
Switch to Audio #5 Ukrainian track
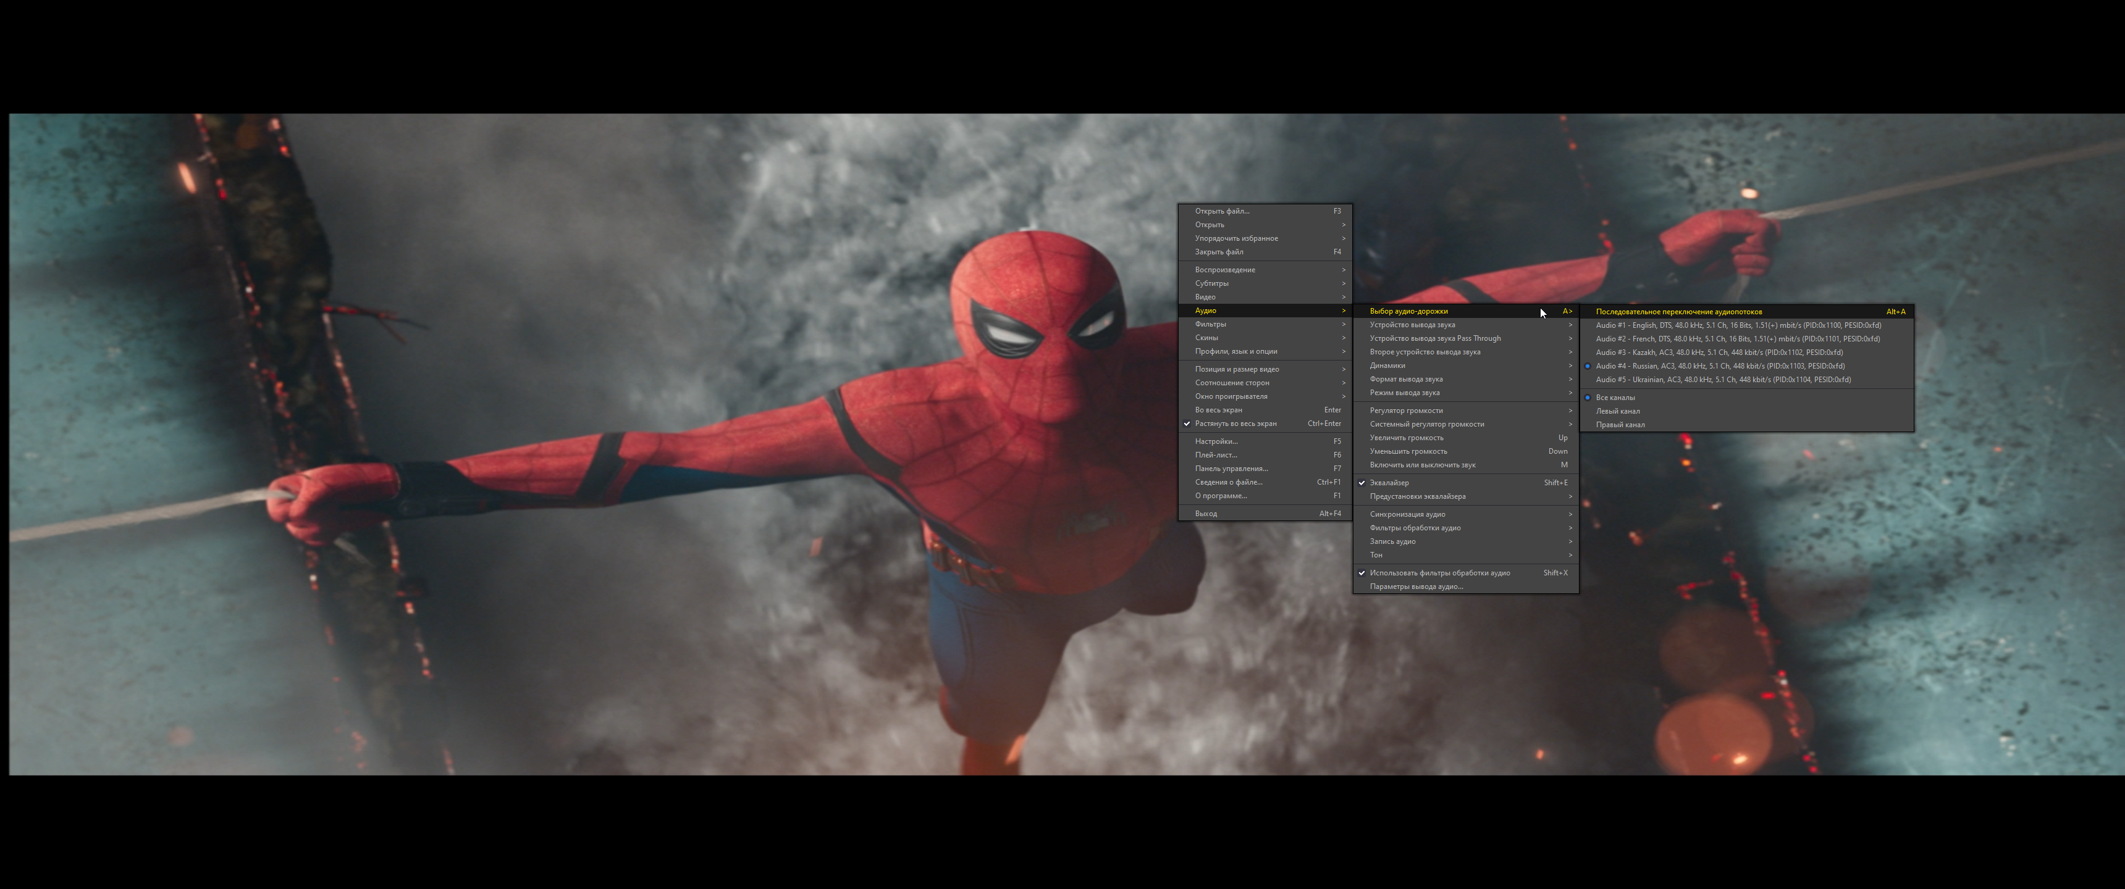pos(1722,379)
